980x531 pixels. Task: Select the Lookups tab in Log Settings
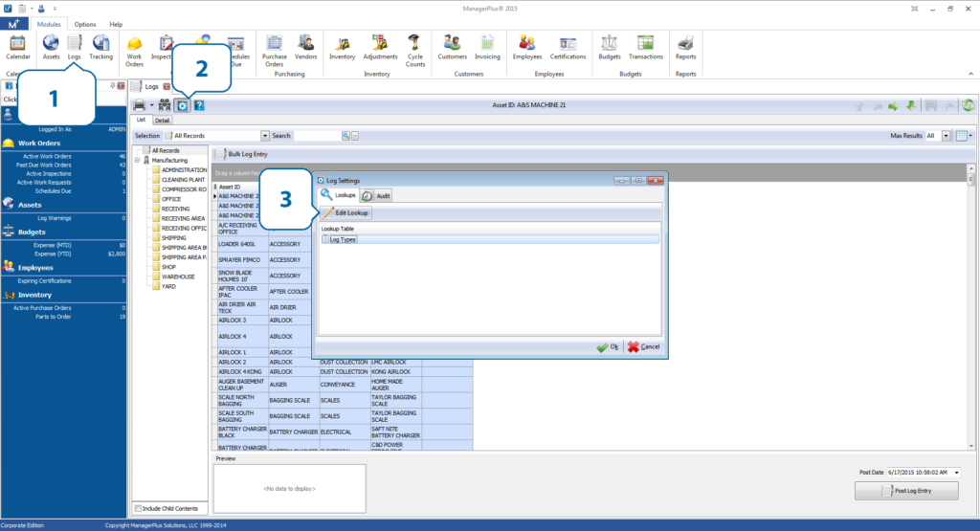pyautogui.click(x=338, y=195)
